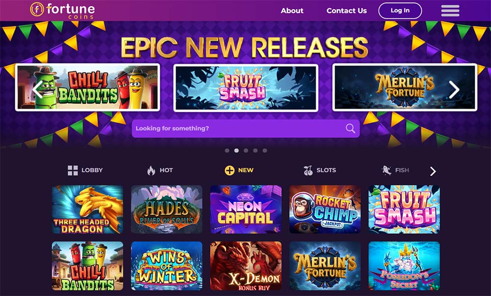The width and height of the screenshot is (491, 296).
Task: Click the Fortune Coins logo
Action: (62, 10)
